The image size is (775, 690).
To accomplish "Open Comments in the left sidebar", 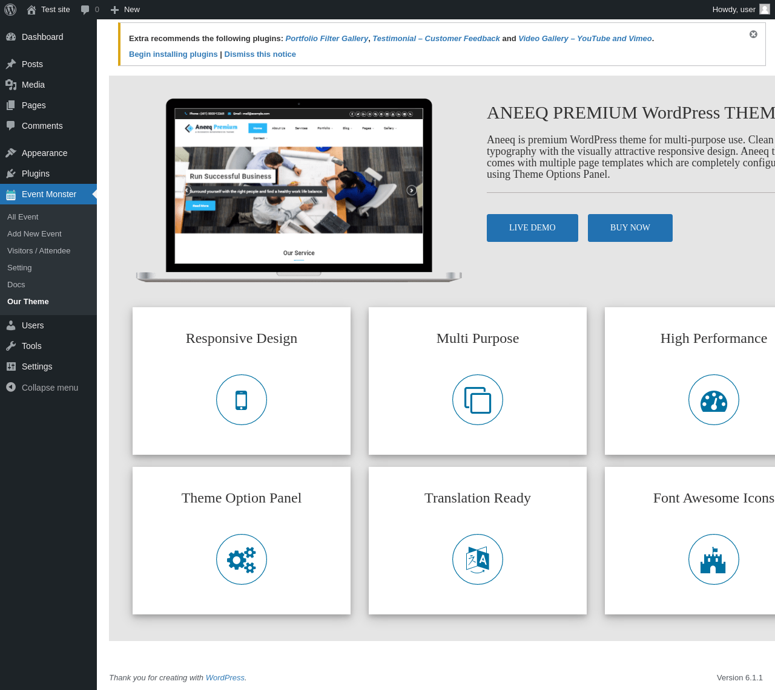I will point(42,126).
